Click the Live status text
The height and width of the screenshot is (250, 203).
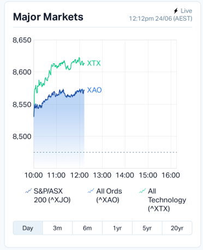pos(187,11)
